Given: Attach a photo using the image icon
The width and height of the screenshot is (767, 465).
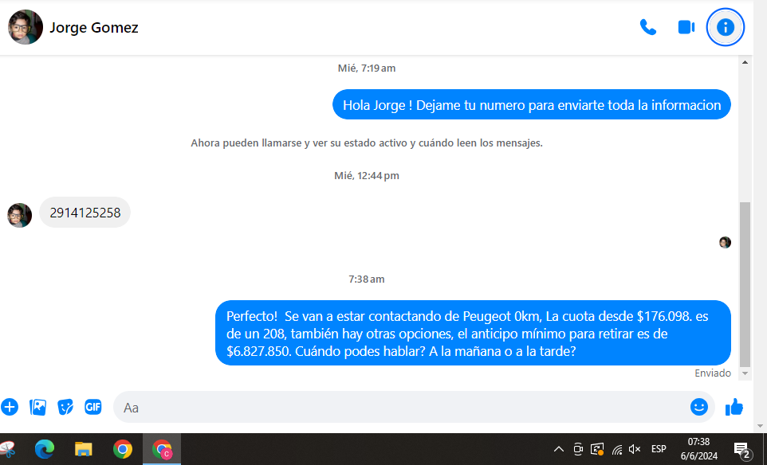Looking at the screenshot, I should (x=37, y=407).
